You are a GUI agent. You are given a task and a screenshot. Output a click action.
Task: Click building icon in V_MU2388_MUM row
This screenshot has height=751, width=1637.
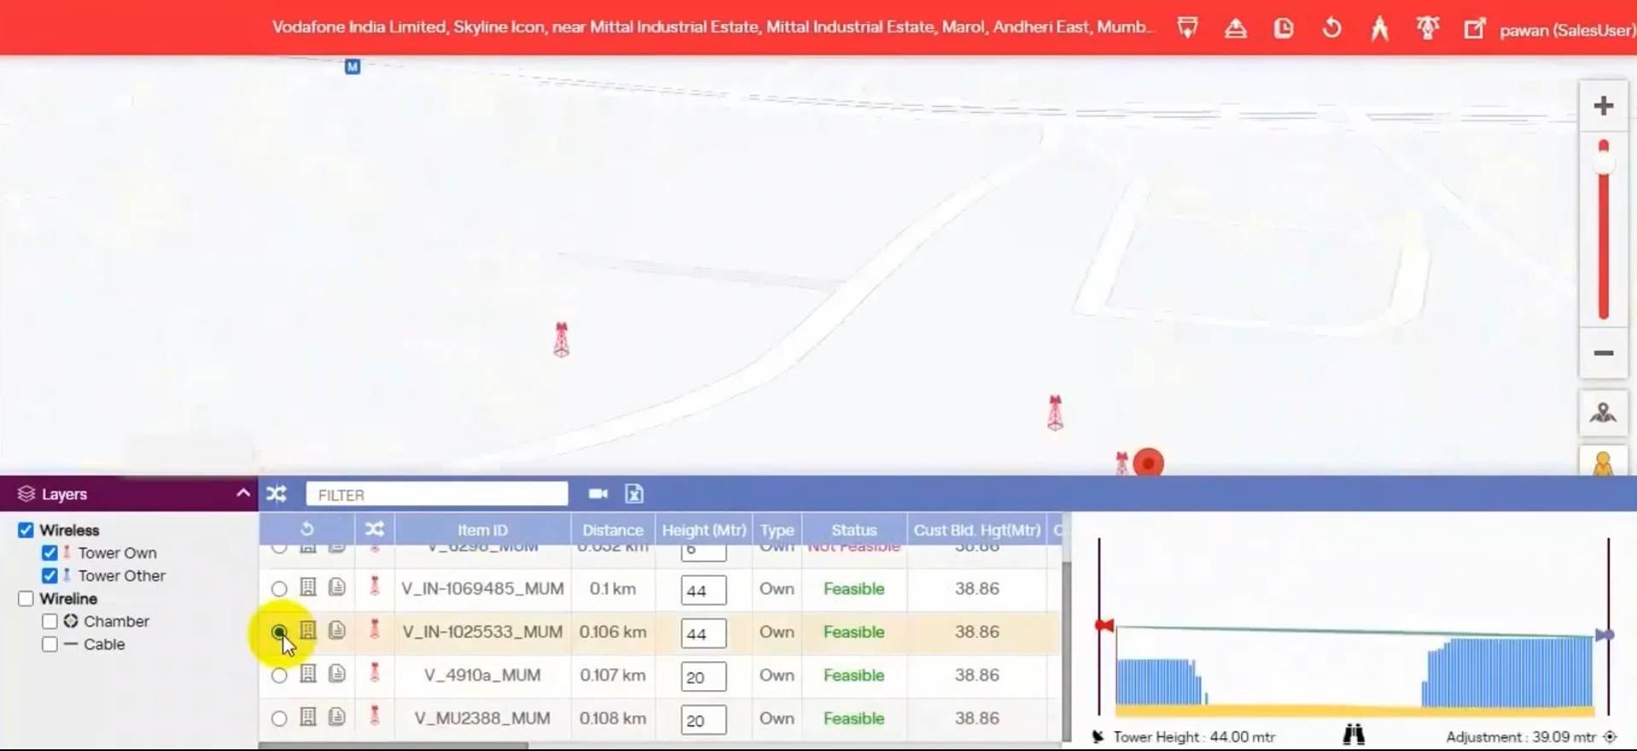coord(308,717)
